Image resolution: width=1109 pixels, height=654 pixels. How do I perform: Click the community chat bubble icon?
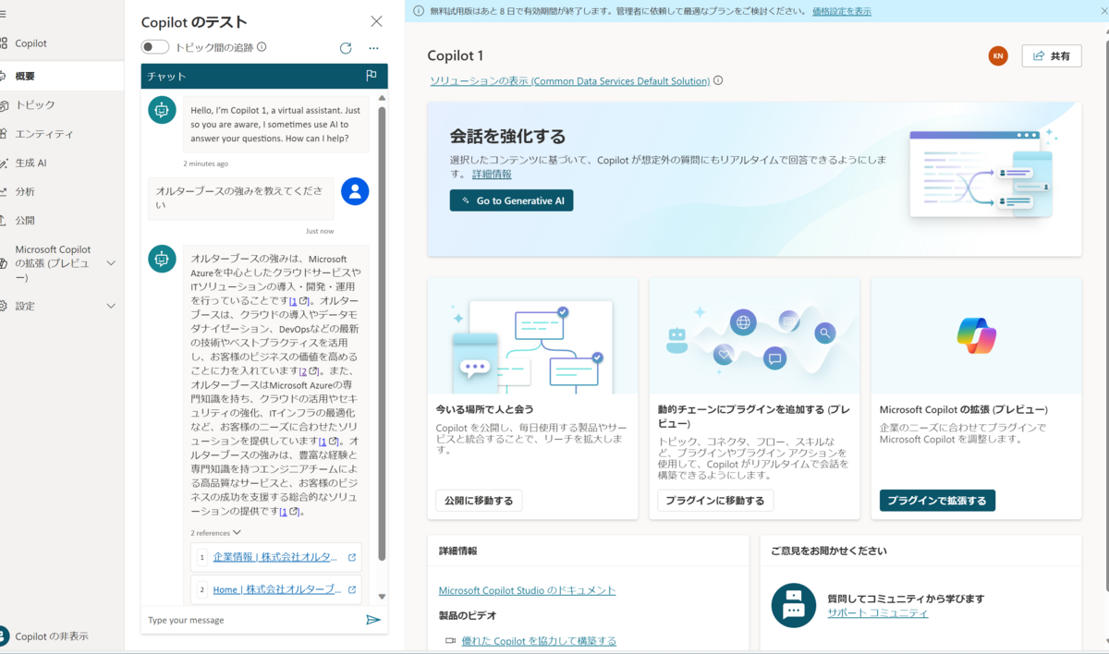pos(794,605)
